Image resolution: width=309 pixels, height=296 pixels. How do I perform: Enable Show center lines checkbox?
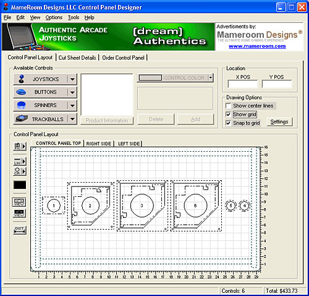pyautogui.click(x=228, y=106)
